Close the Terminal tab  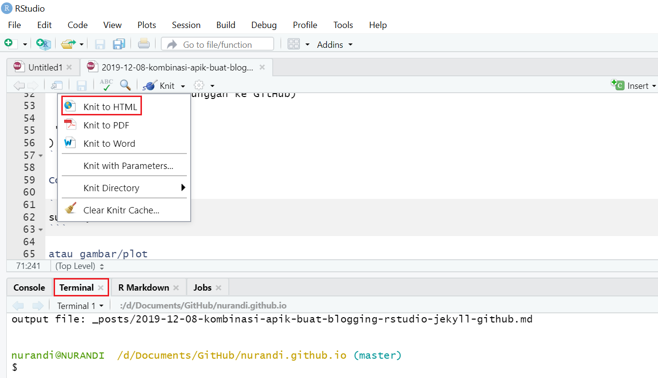(100, 288)
